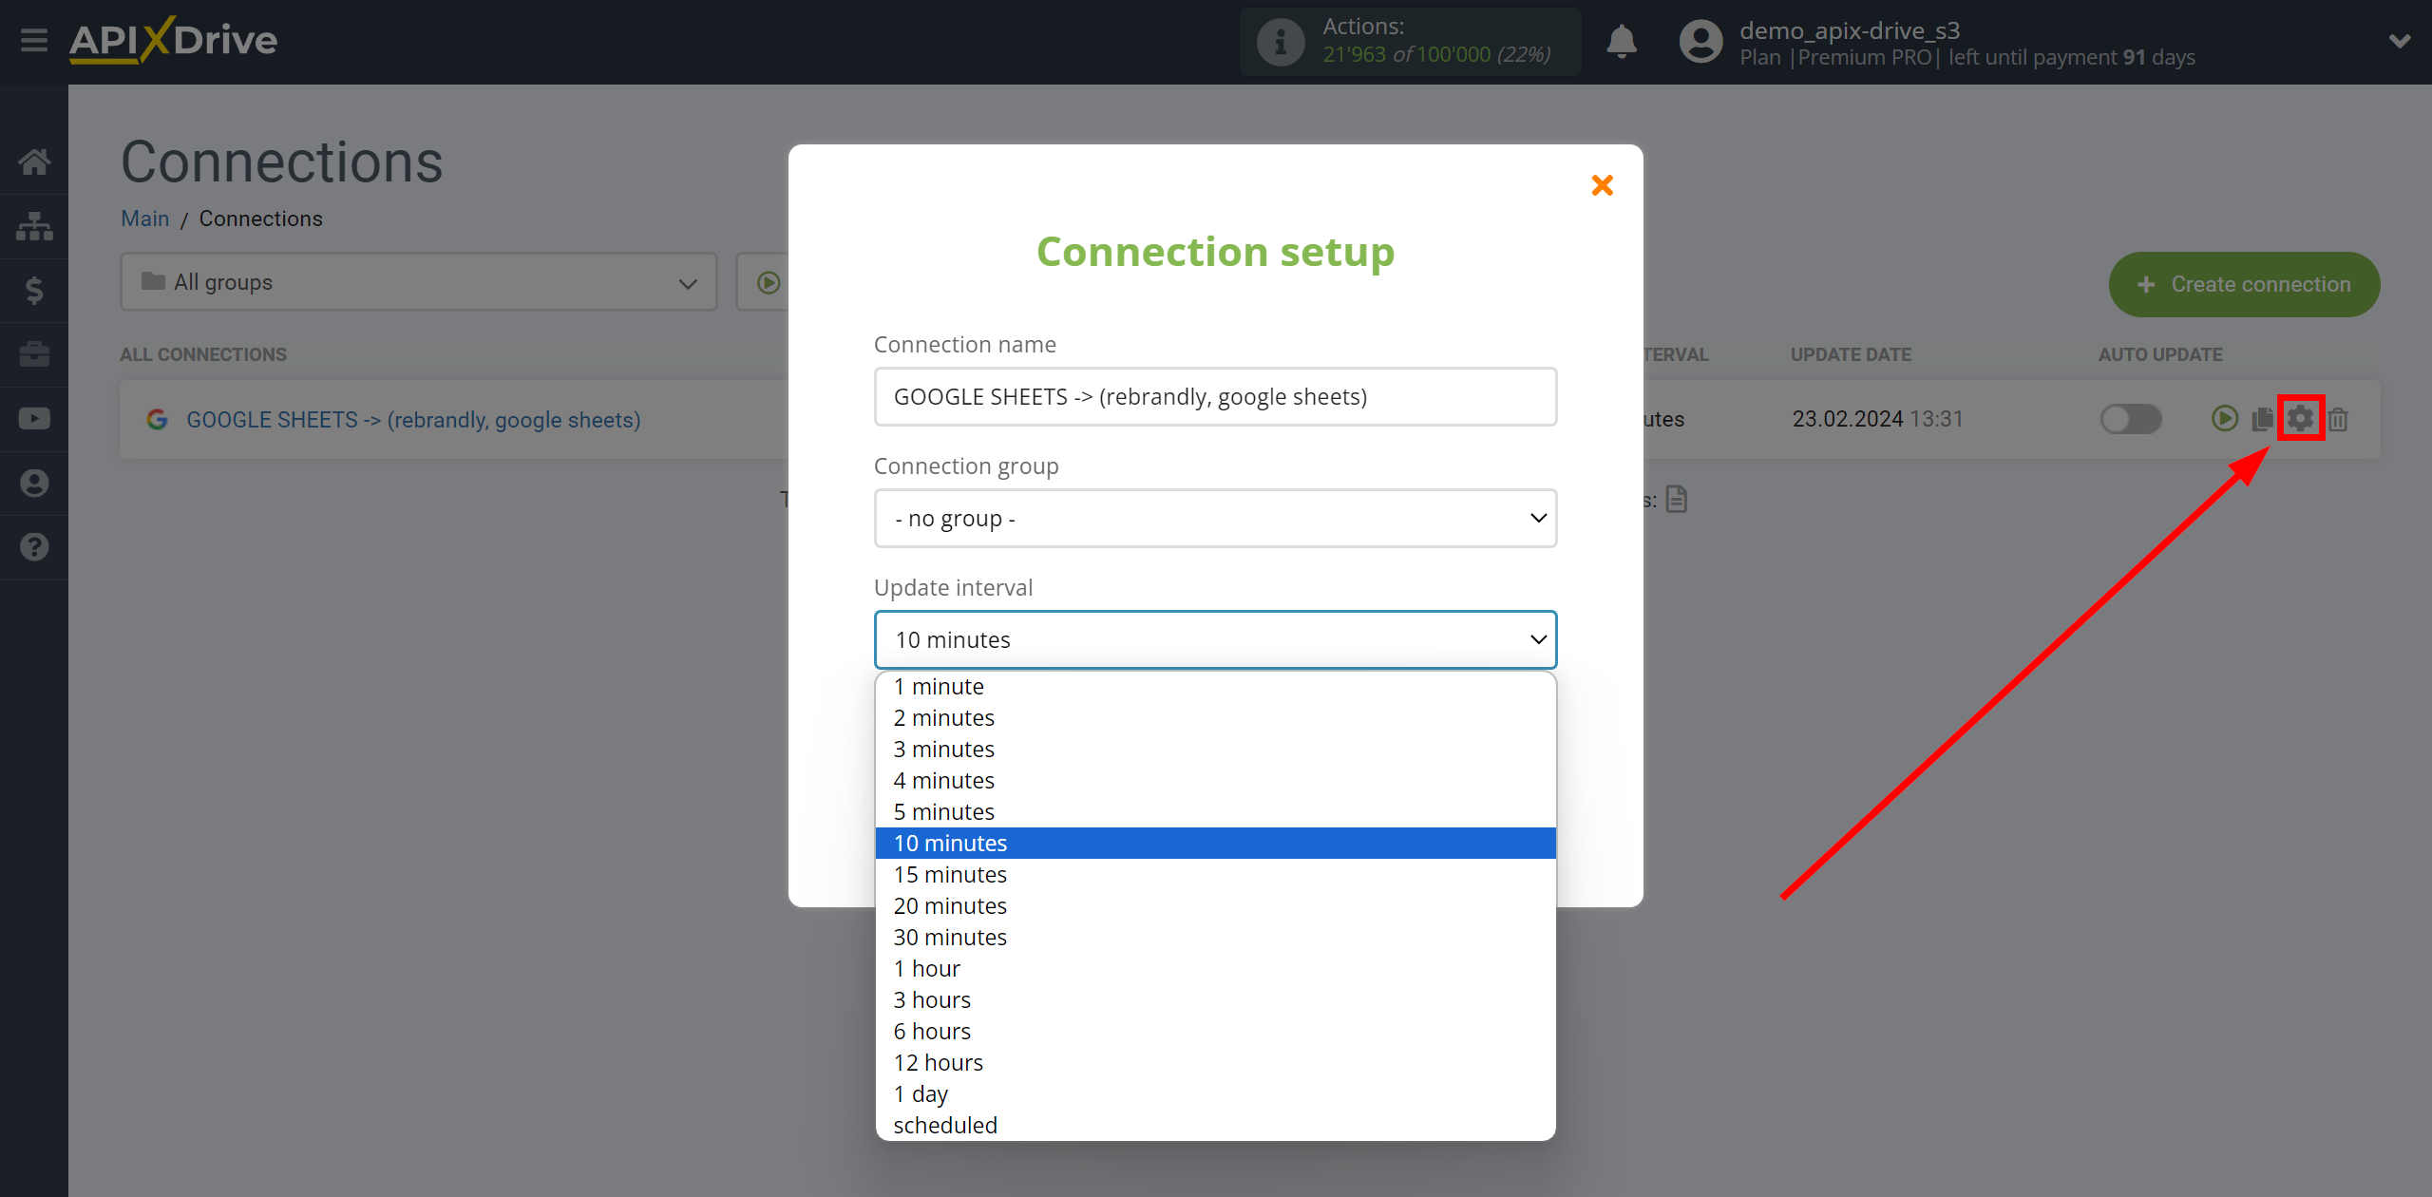
Task: Click the Connection name input field
Action: pos(1214,394)
